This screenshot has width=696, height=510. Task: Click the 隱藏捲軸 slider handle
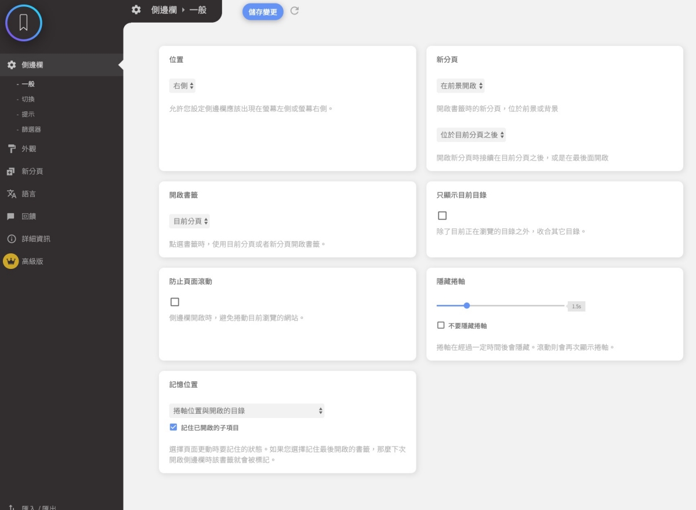click(x=467, y=305)
